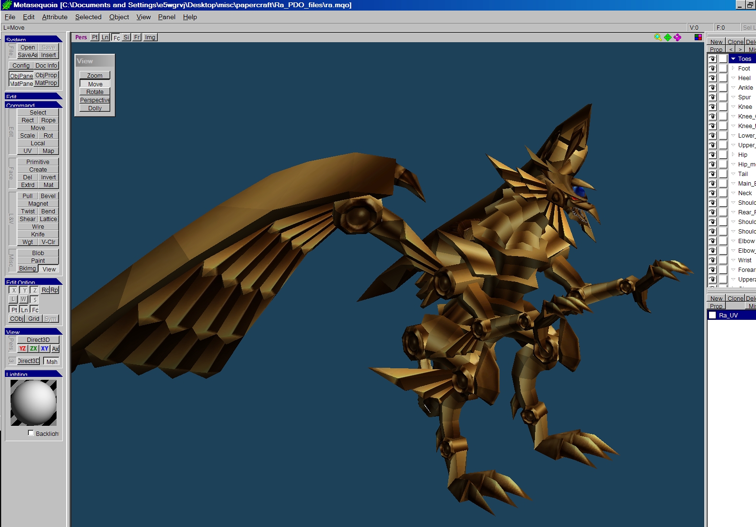Image resolution: width=756 pixels, height=527 pixels.
Task: Hide the Toes object with eye icon
Action: 712,59
